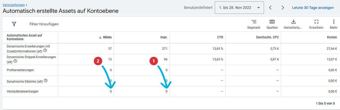Click the Filter hinzufügen field
This screenshot has width=340, height=110.
pyautogui.click(x=44, y=24)
